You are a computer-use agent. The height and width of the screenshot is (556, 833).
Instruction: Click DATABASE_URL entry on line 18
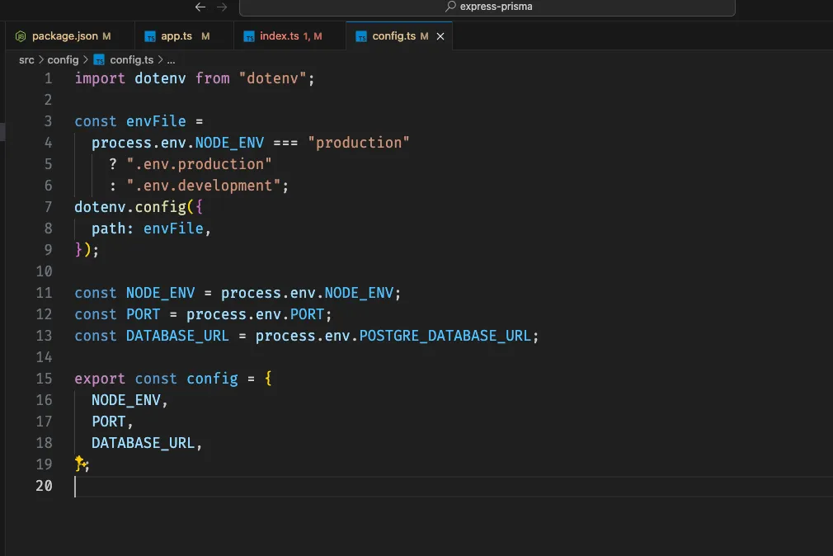coord(143,443)
